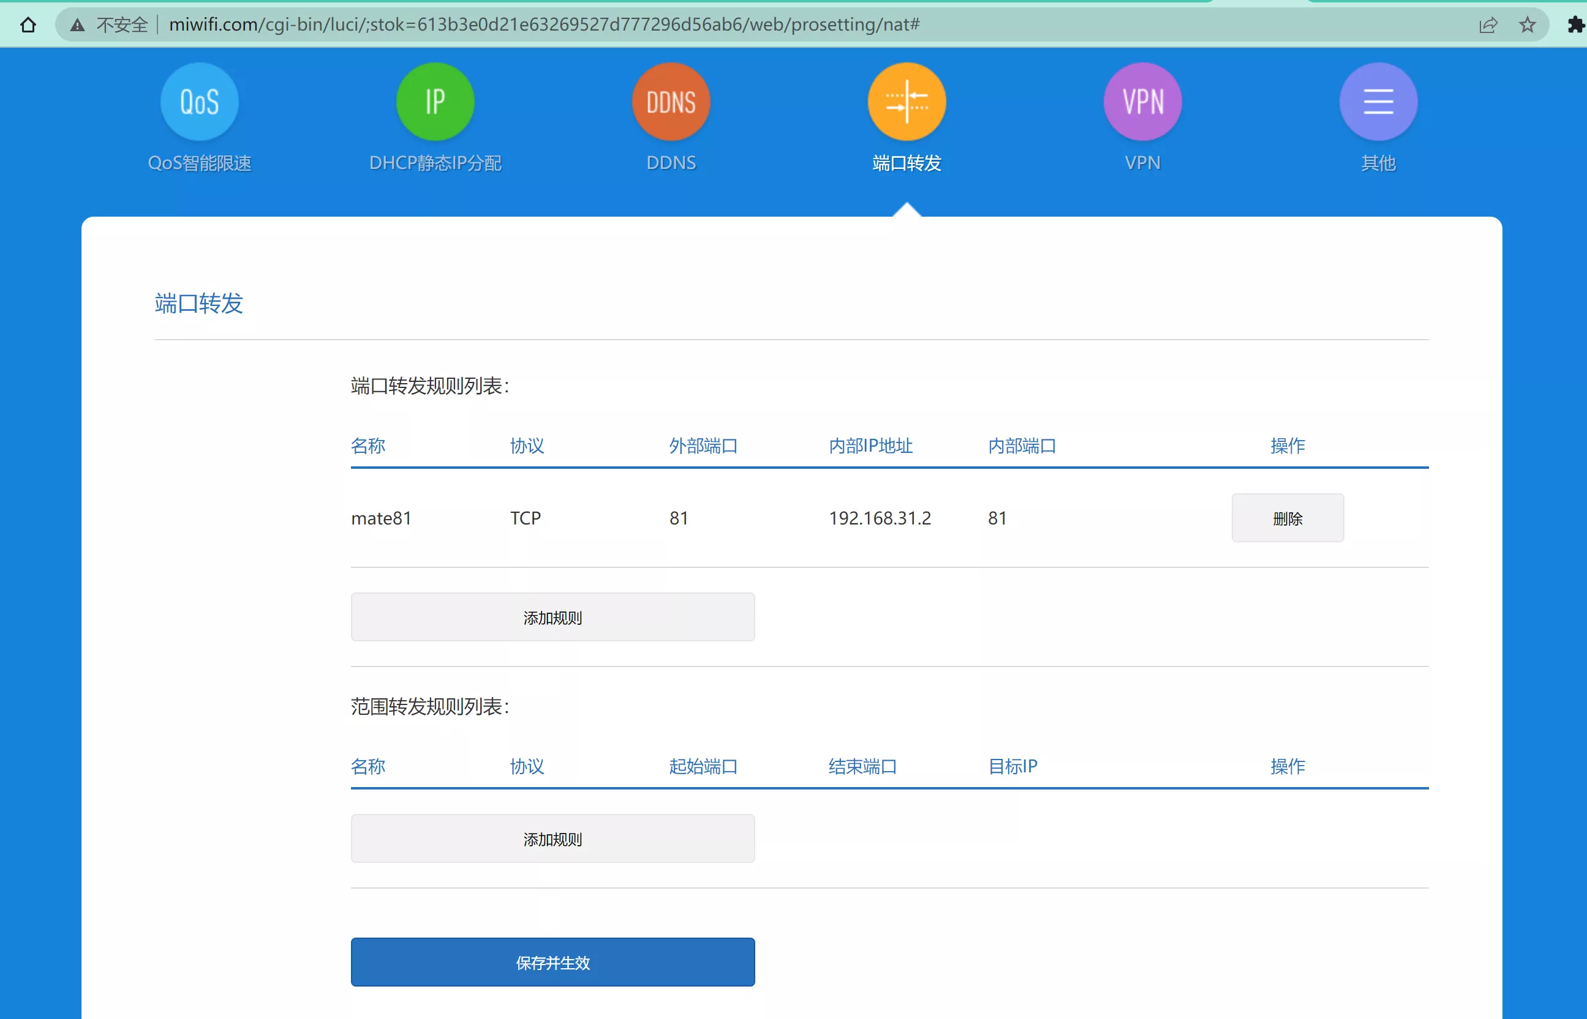Add a rule to the port forwarding list
Screen dimensions: 1587x1019
[552, 618]
